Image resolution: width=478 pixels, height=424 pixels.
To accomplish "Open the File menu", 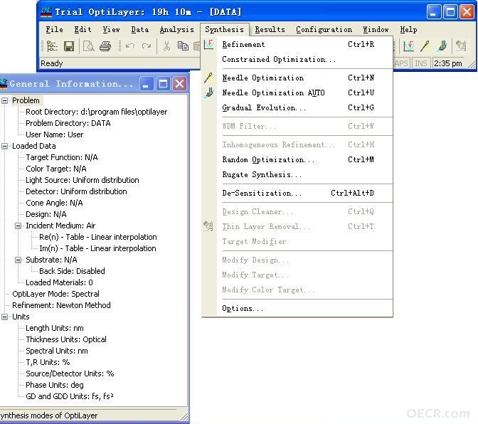I will pos(54,30).
